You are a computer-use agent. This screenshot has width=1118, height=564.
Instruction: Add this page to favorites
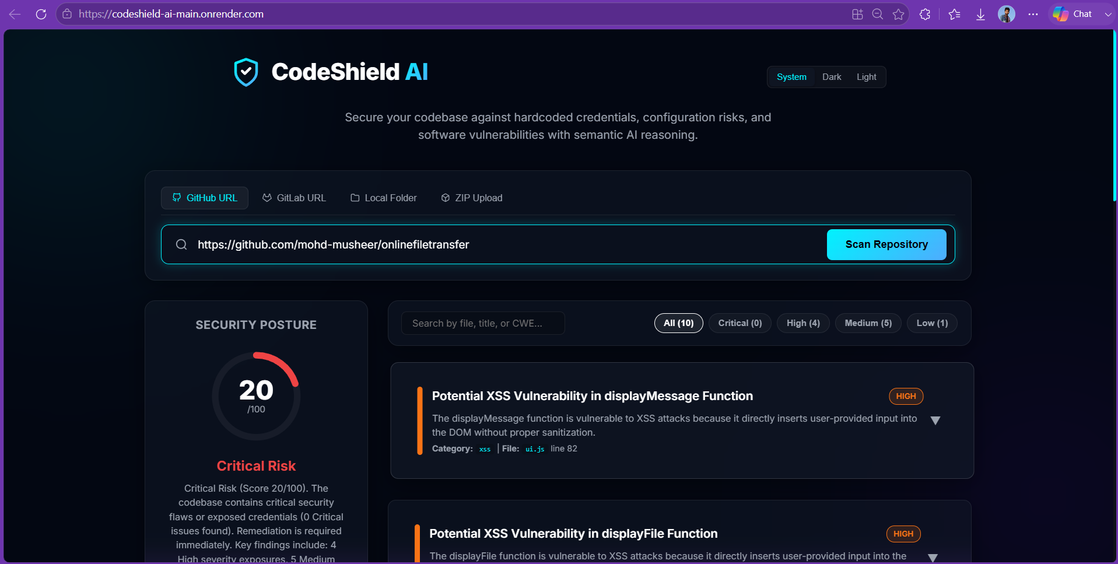[899, 14]
